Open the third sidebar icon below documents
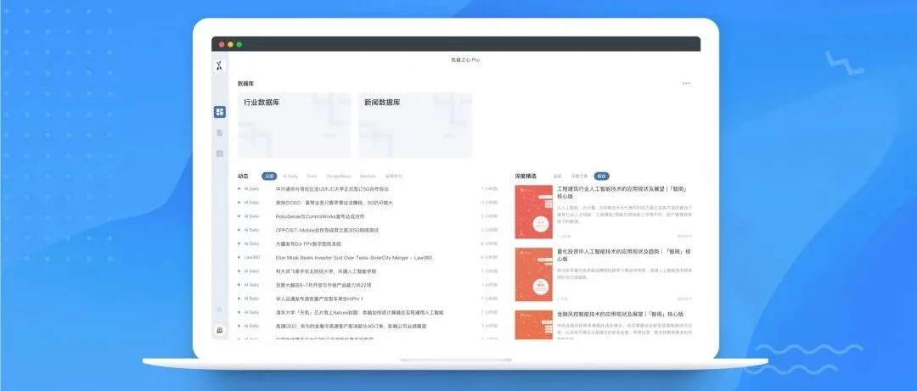Image resolution: width=917 pixels, height=391 pixels. [x=220, y=154]
